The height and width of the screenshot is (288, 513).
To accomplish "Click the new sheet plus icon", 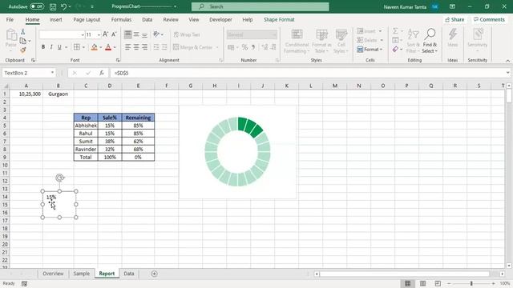I will click(x=154, y=274).
